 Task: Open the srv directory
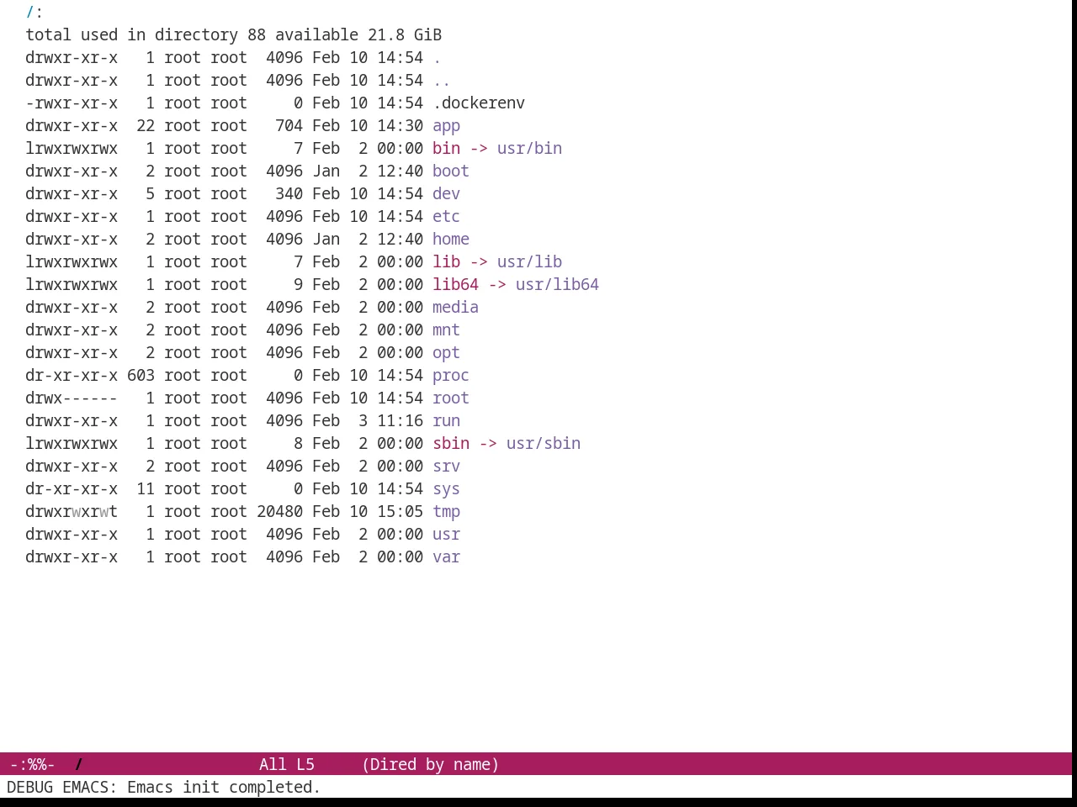446,466
